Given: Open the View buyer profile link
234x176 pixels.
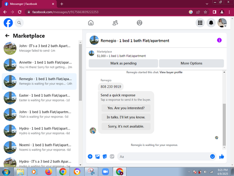Looking at the screenshot, I should [x=171, y=72].
